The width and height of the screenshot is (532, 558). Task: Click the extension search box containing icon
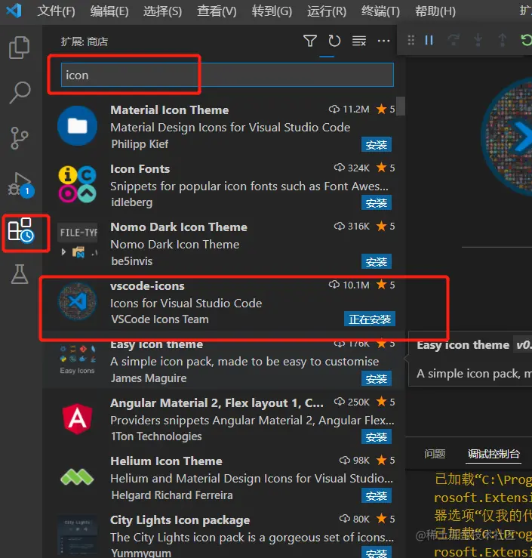227,75
